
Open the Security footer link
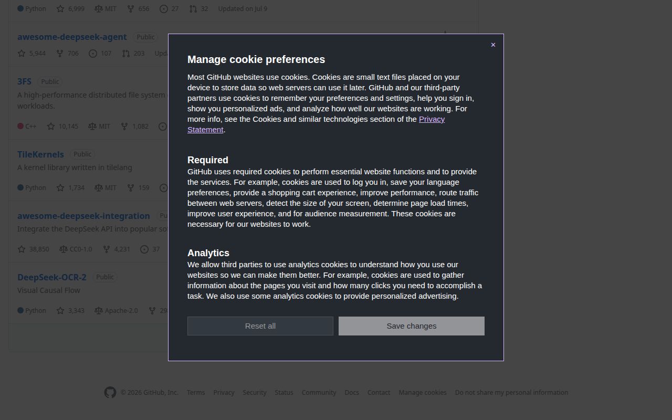255,393
